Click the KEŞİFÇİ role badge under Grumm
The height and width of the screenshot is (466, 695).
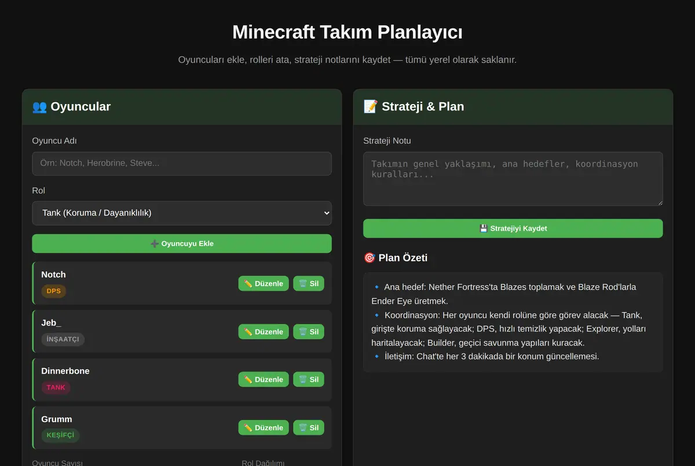coord(60,435)
